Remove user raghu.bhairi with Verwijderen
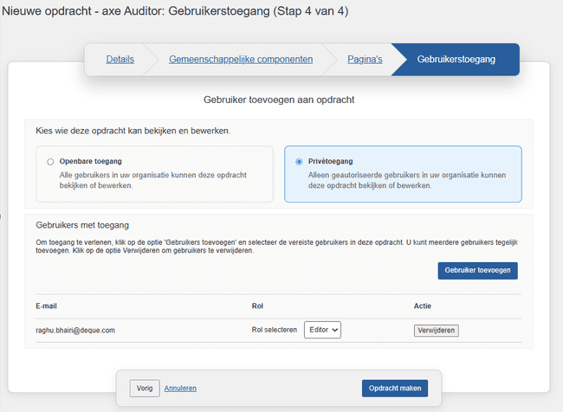Image resolution: width=563 pixels, height=412 pixels. click(x=436, y=330)
